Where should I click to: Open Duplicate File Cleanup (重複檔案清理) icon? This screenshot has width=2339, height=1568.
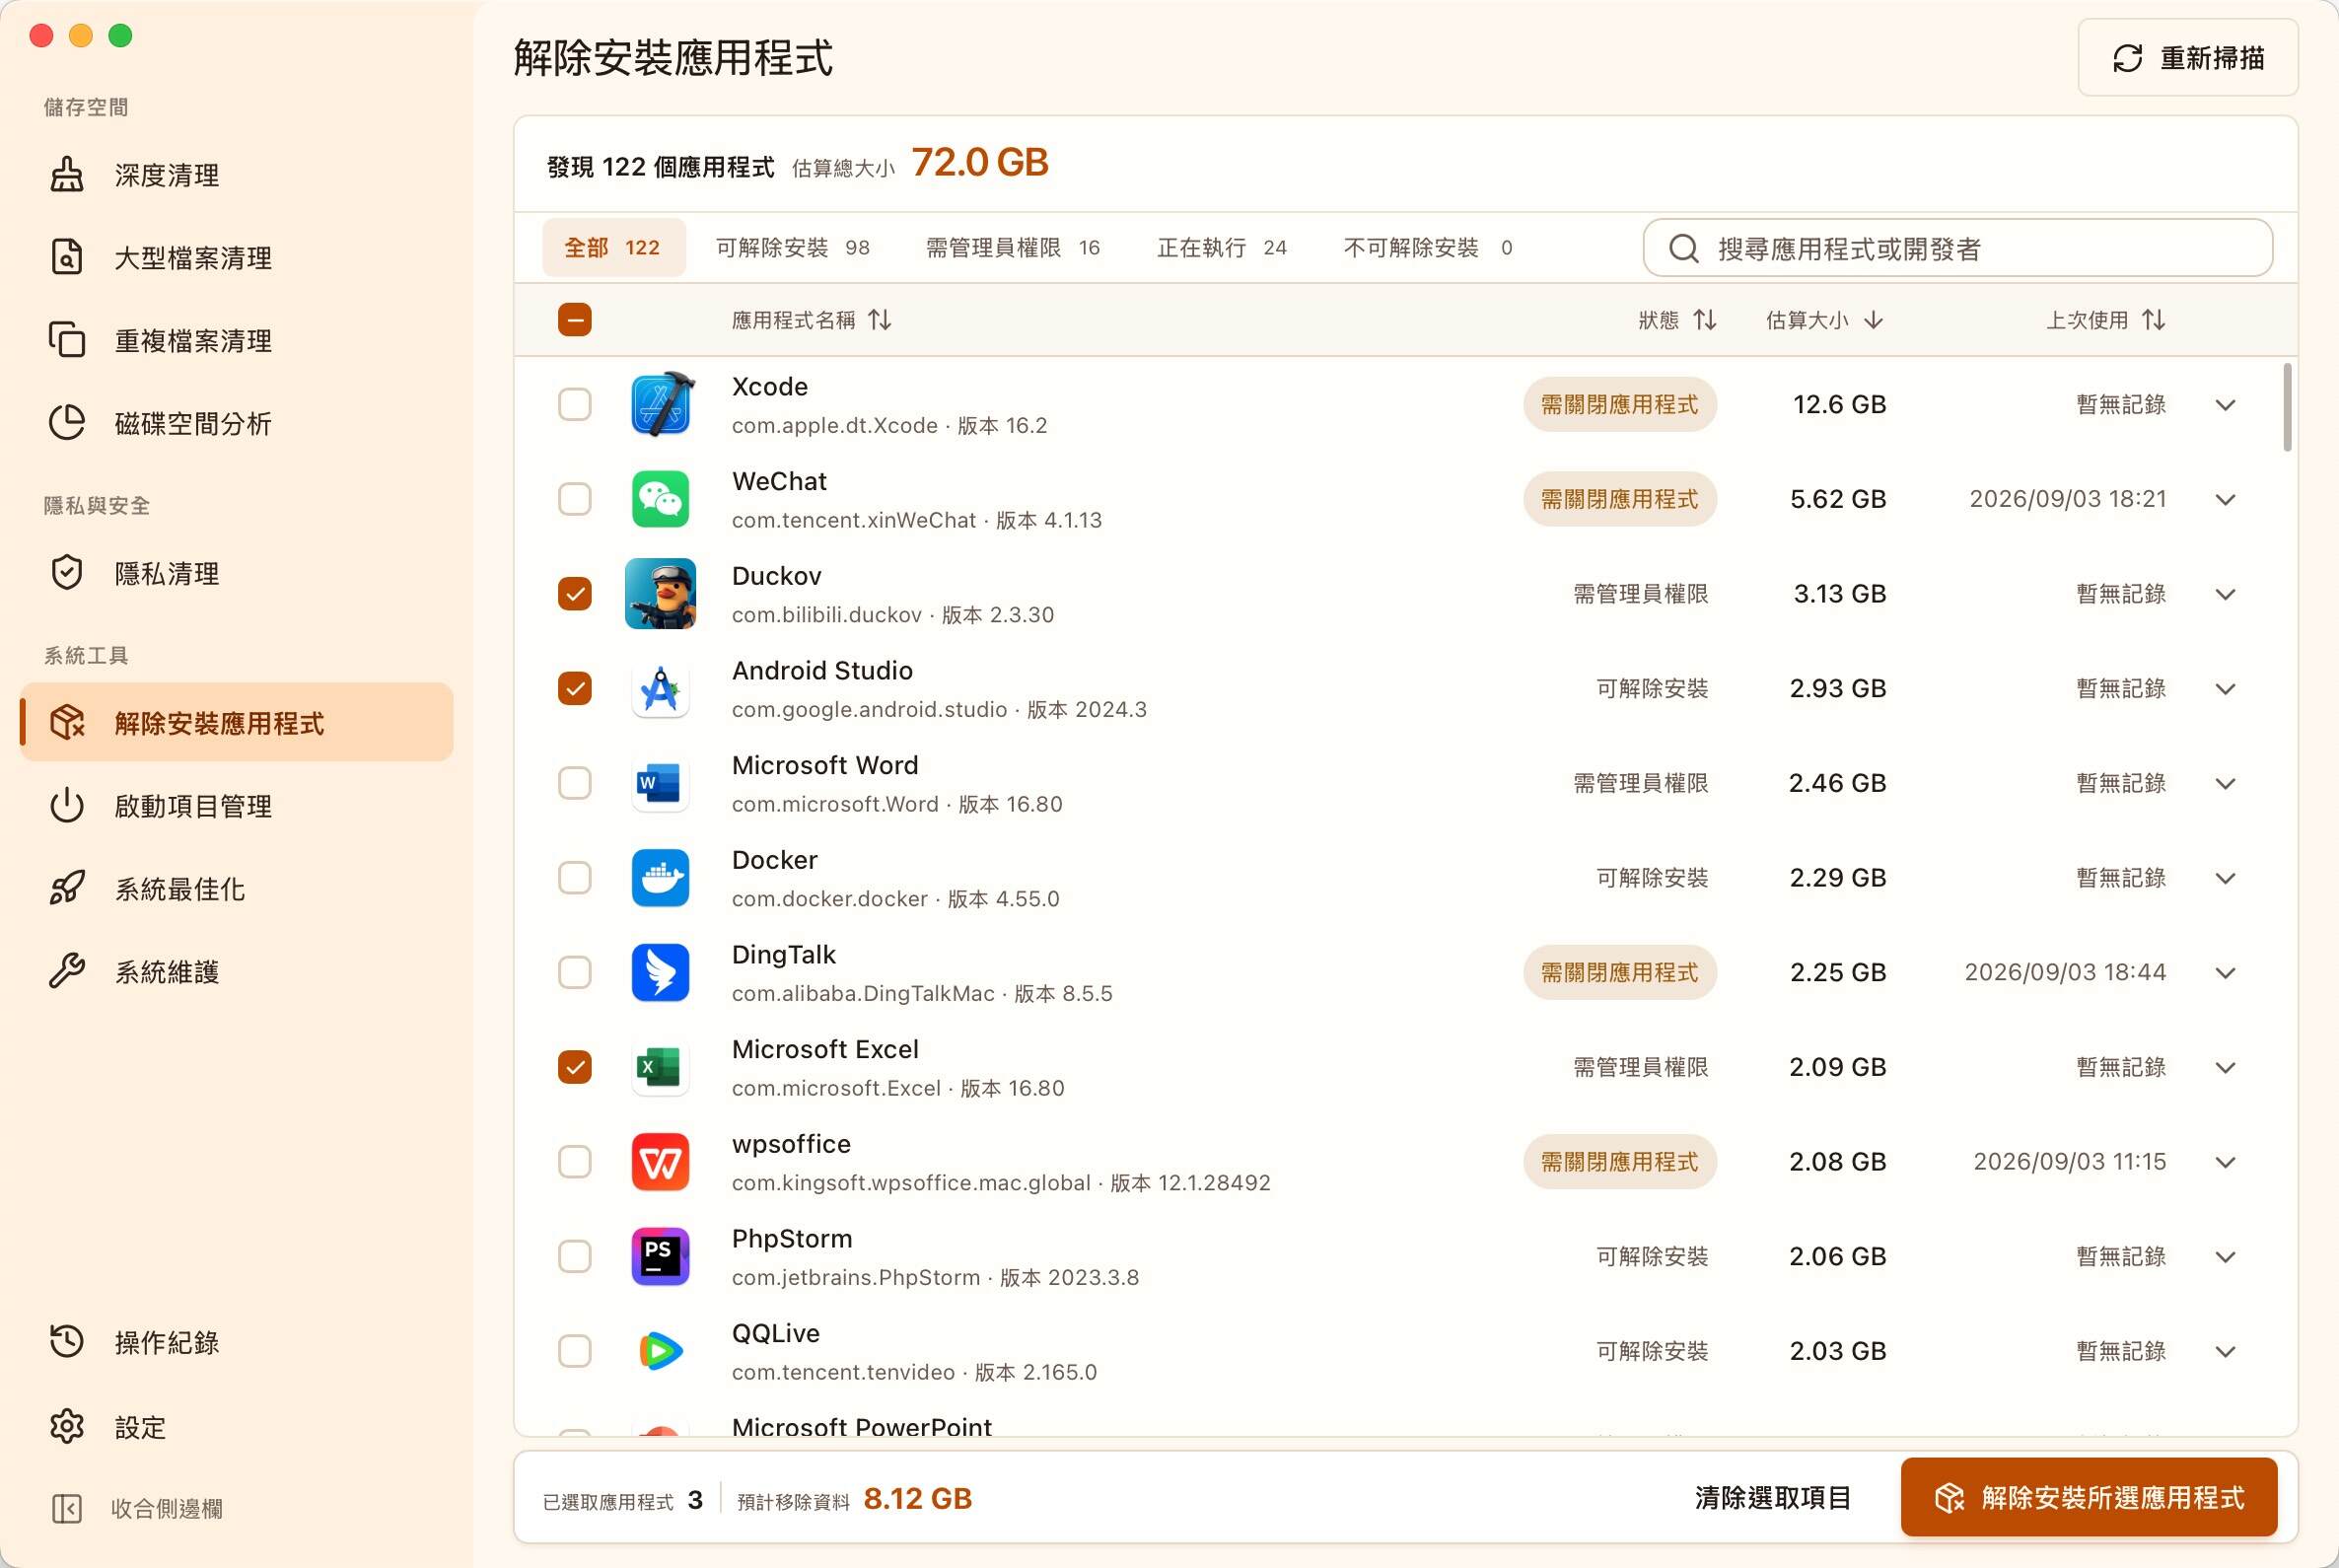[67, 340]
